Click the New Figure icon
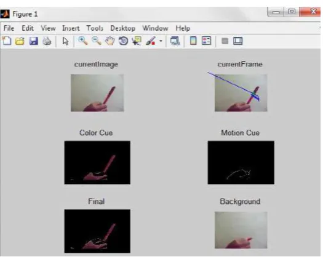This screenshot has width=323, height=257. [7, 41]
